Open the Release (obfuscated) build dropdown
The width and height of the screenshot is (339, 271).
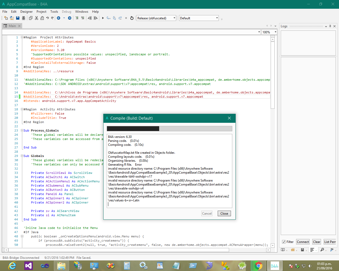pos(156,18)
